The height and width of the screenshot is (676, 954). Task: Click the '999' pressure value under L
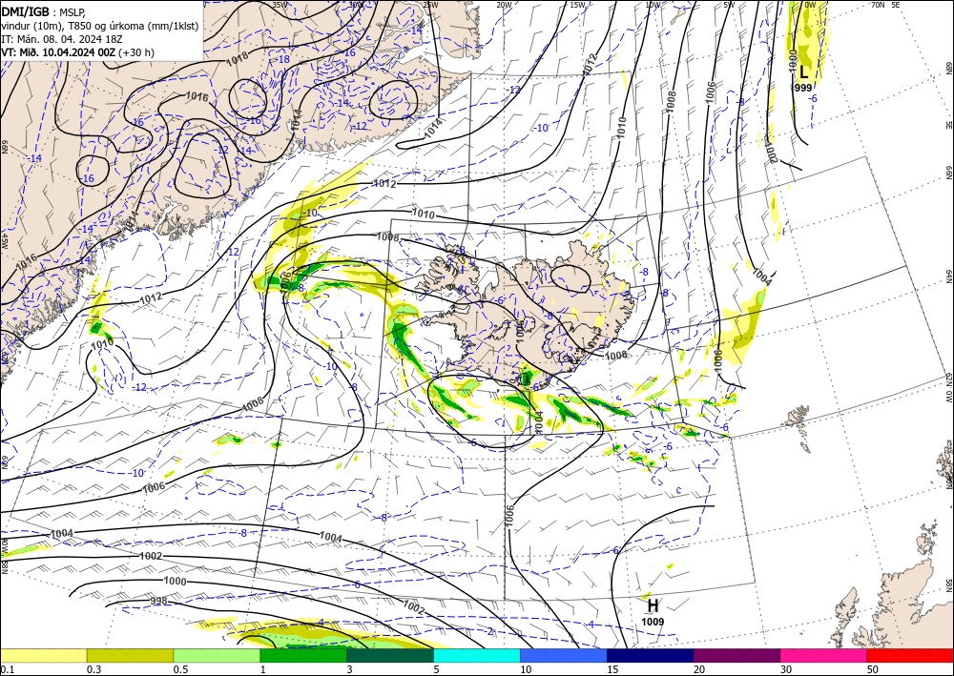[803, 88]
